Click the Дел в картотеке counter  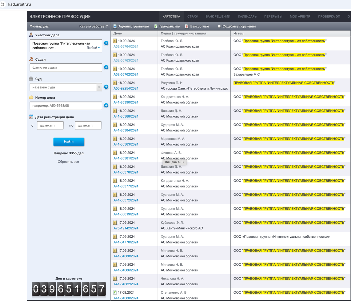click(69, 289)
